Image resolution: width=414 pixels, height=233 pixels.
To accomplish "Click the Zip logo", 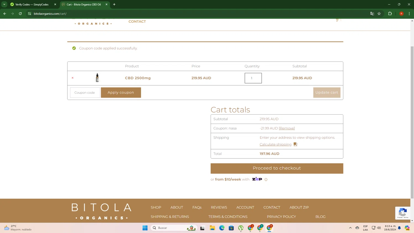I will [257, 179].
